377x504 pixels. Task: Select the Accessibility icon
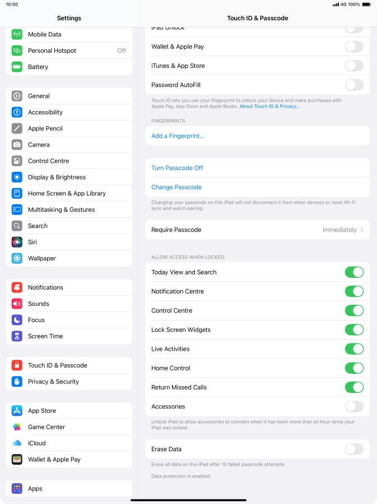click(x=17, y=112)
